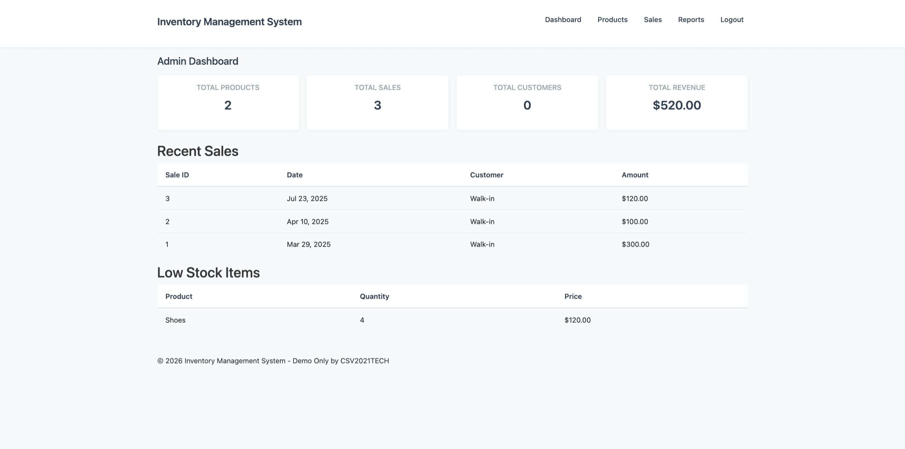The image size is (905, 449).
Task: Open the Dashboard nav link
Action: click(x=563, y=20)
